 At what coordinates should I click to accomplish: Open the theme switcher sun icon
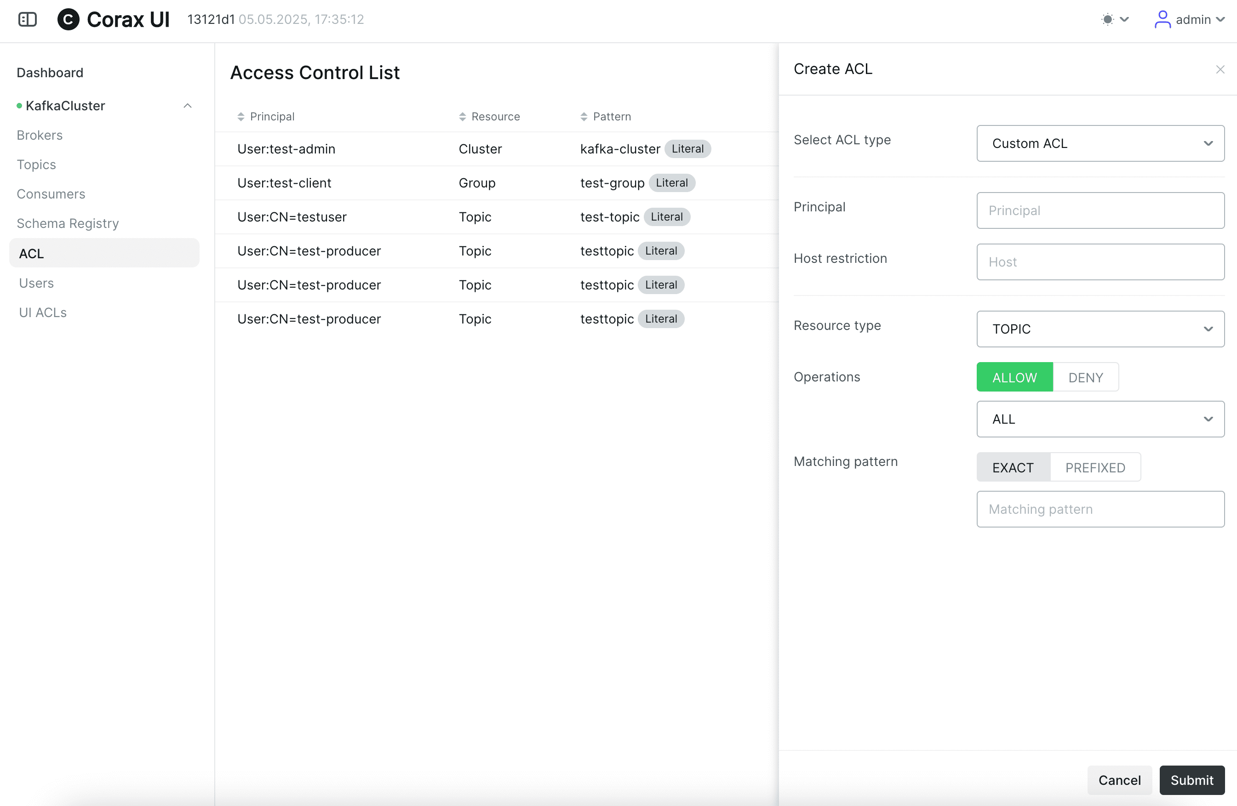point(1108,19)
